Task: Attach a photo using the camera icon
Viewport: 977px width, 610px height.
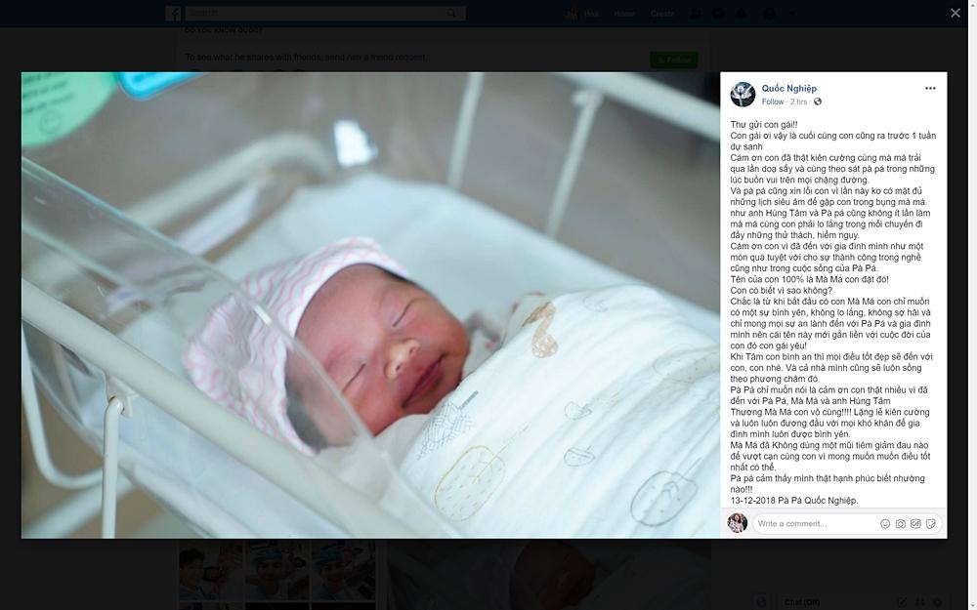Action: point(901,523)
